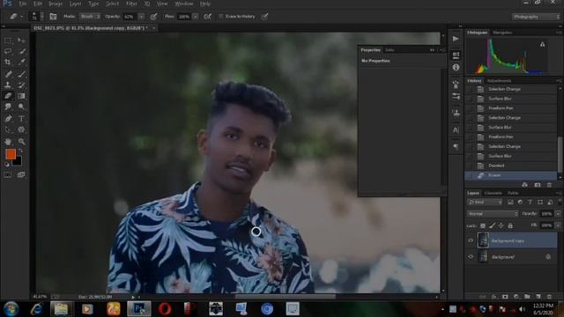Screen dimensions: 564x317
Task: Toggle lock position
Action: point(501,225)
